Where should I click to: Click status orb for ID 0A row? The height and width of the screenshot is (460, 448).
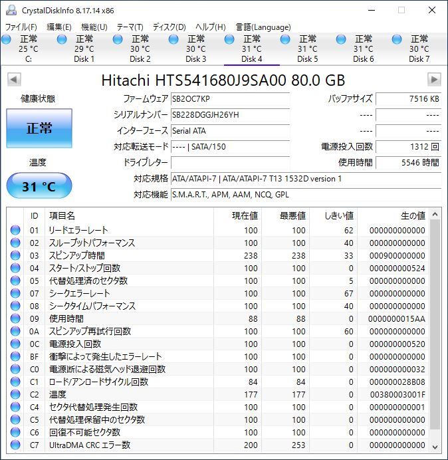[x=15, y=331]
